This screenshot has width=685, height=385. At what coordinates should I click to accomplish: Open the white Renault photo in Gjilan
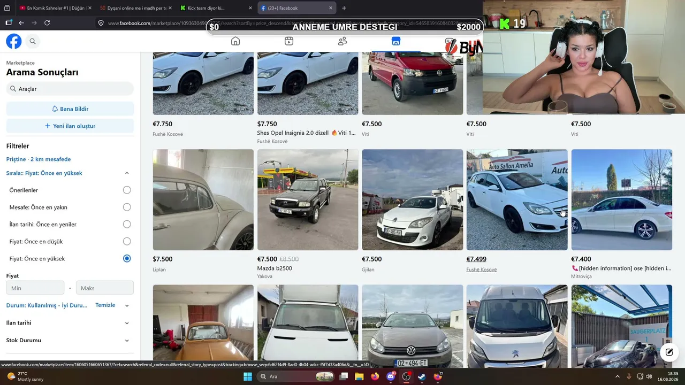pos(413,199)
